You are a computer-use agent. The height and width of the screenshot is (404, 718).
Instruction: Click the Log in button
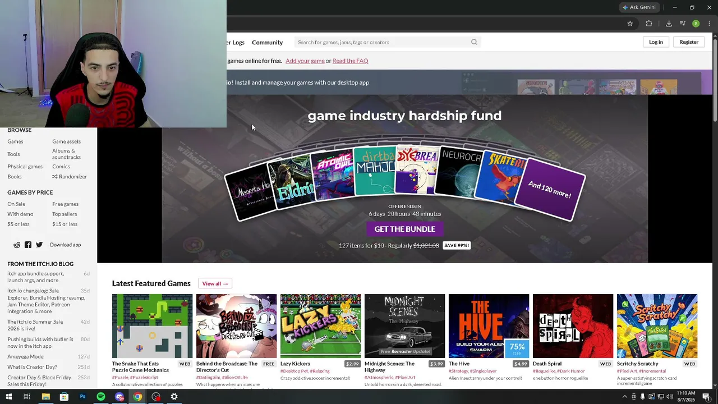(656, 42)
